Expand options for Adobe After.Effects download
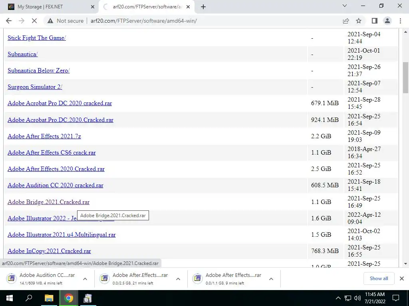 coord(178,279)
